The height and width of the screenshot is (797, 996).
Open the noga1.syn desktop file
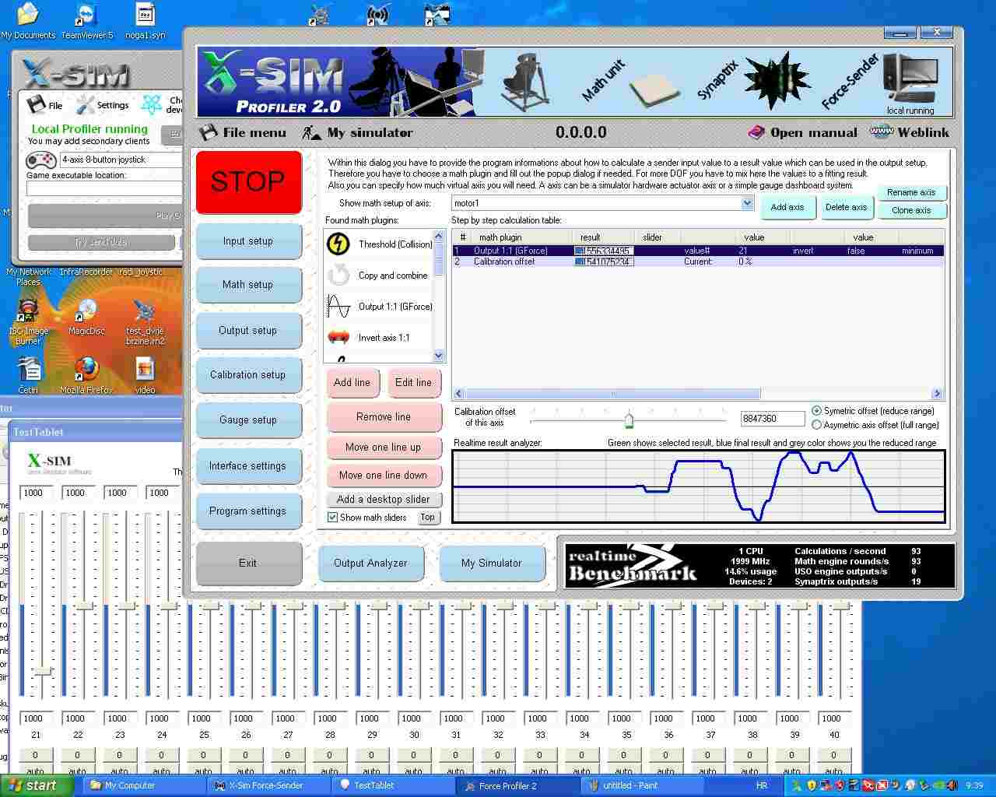click(145, 21)
